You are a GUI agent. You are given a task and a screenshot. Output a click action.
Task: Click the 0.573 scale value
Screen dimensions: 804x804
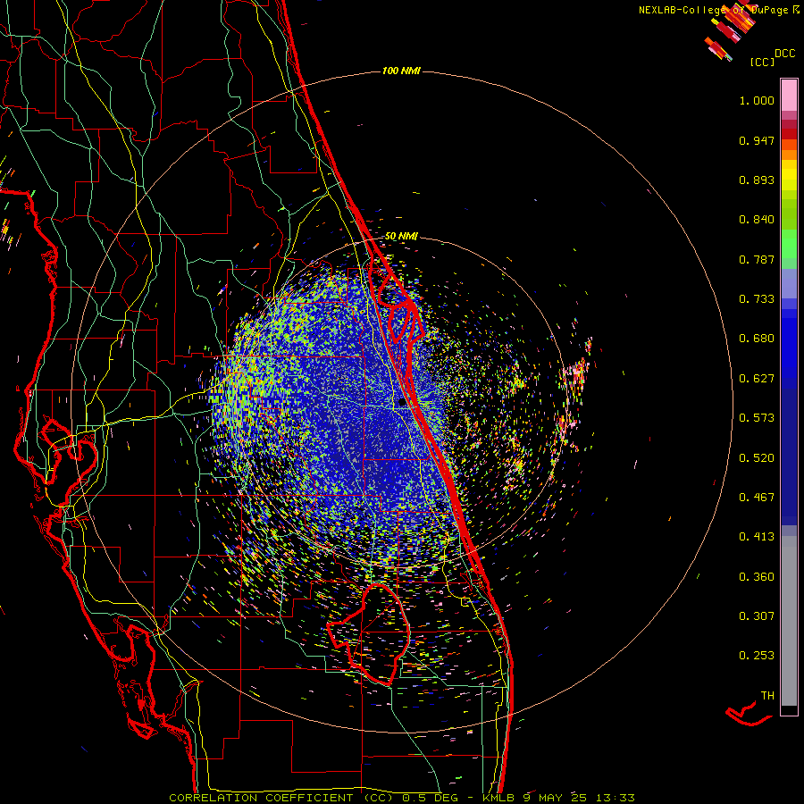coord(757,418)
